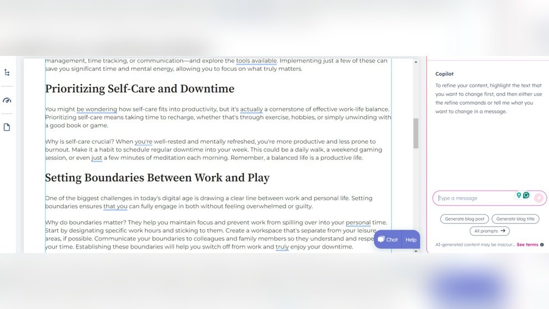The image size is (549, 309).
Task: Click the Generate blog post prompt
Action: tap(464, 218)
